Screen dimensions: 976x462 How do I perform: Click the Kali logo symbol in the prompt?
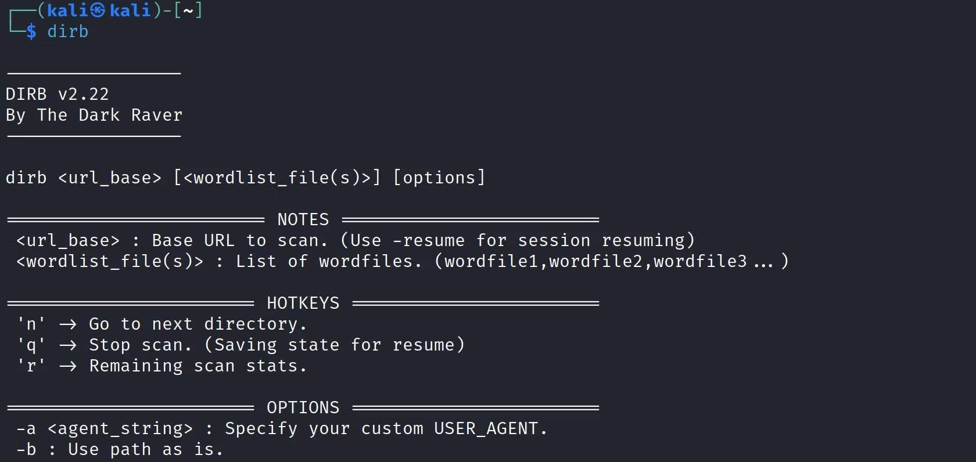(98, 10)
